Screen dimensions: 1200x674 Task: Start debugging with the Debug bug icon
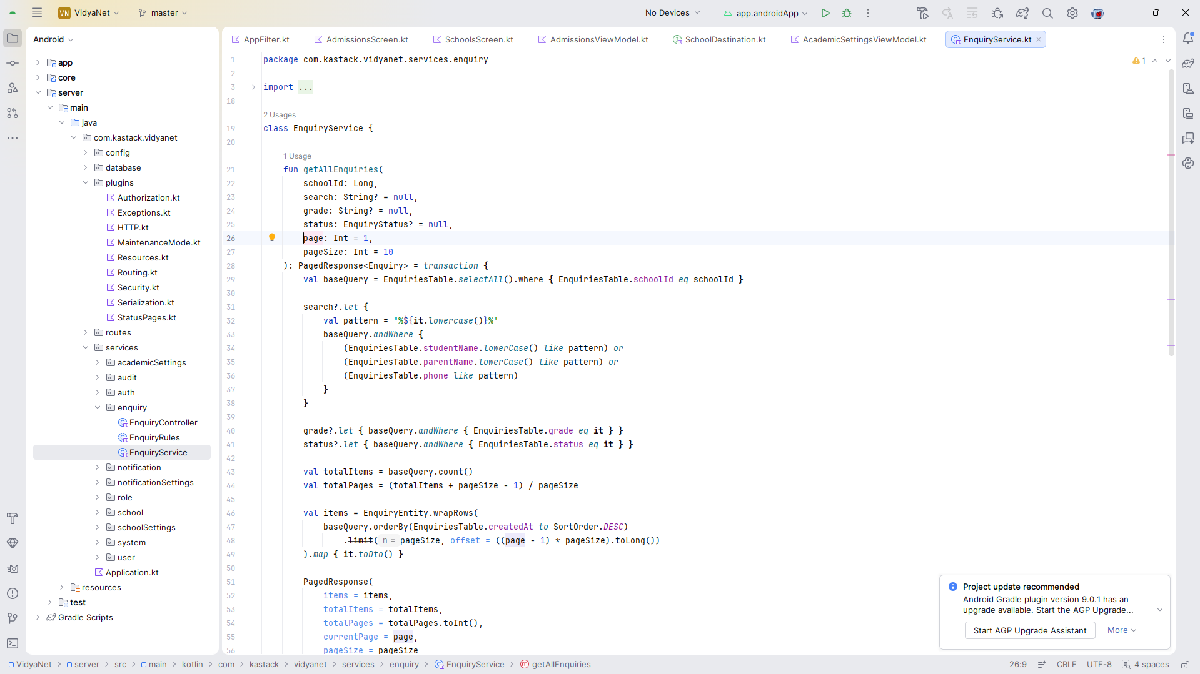pos(847,13)
